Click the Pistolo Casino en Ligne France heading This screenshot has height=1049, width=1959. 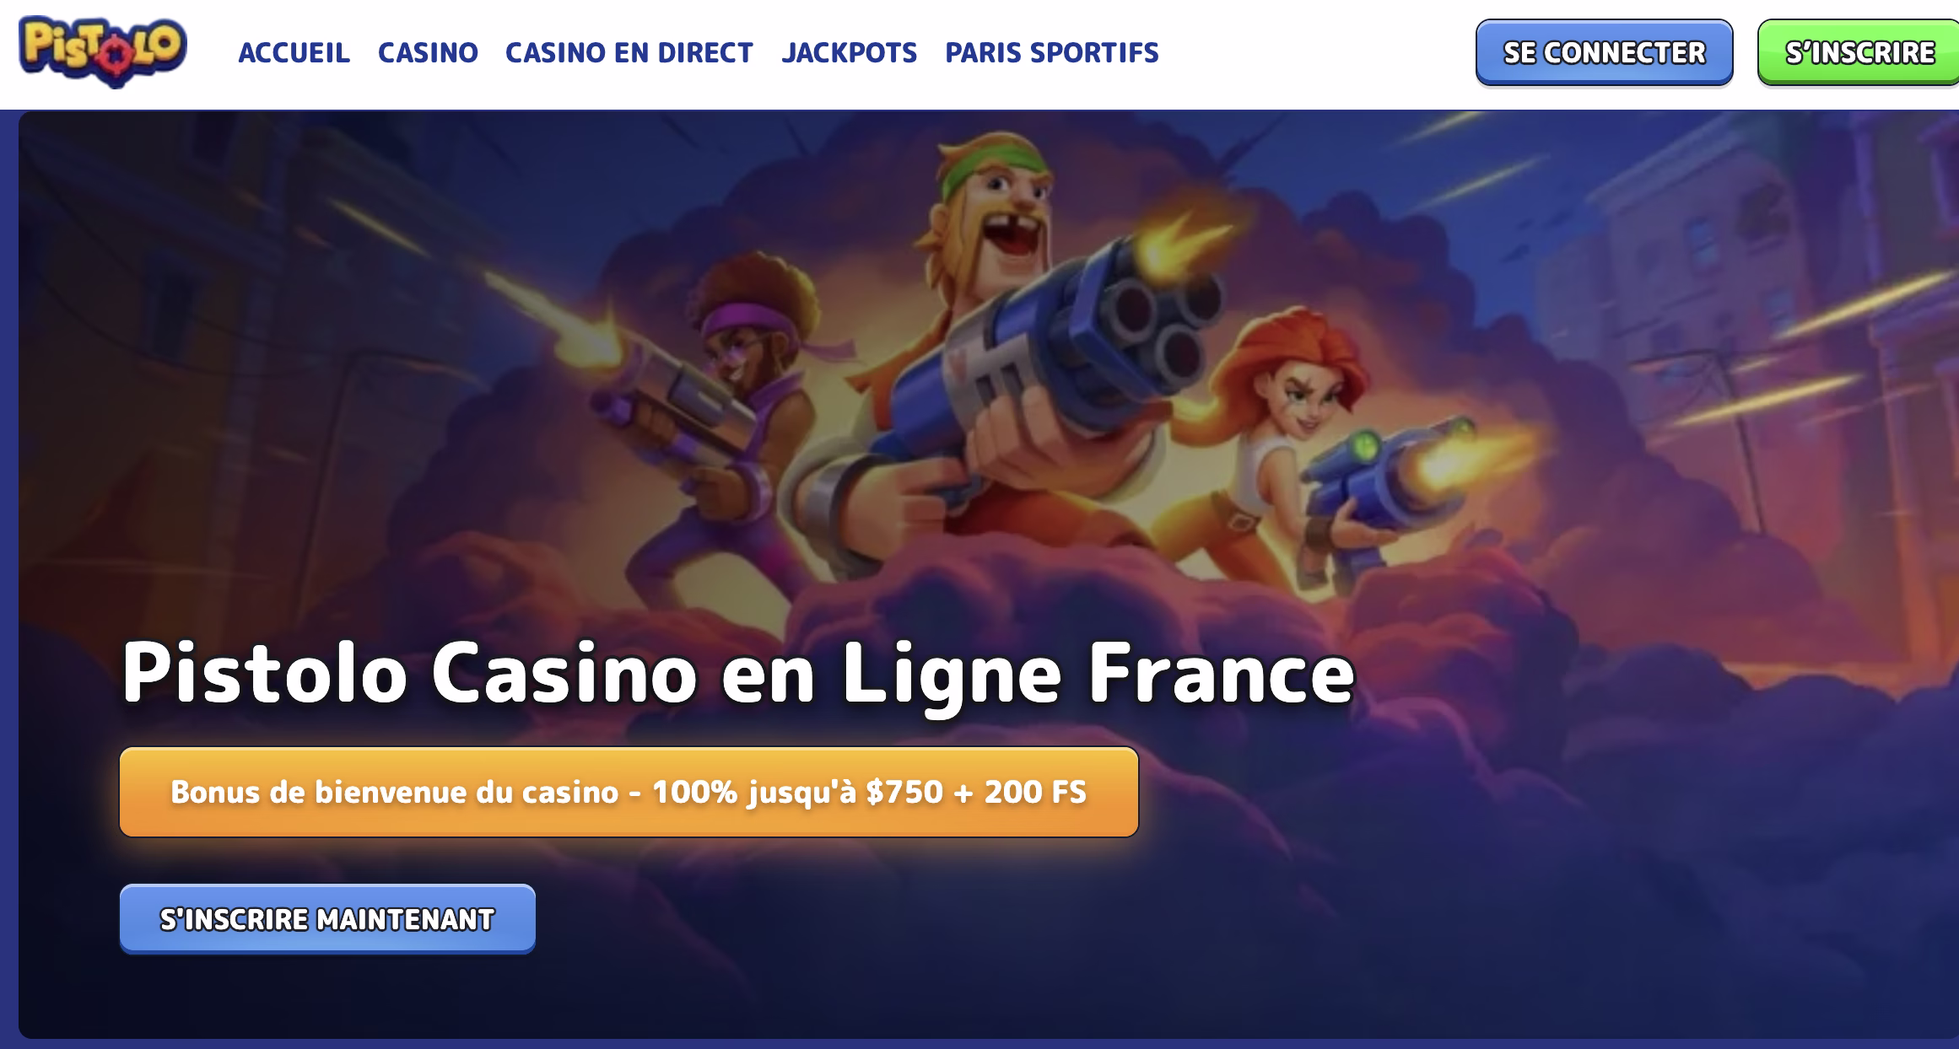coord(737,673)
